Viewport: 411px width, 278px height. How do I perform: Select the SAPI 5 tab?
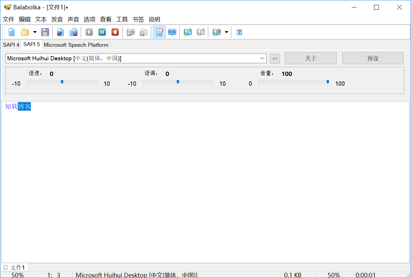(31, 44)
